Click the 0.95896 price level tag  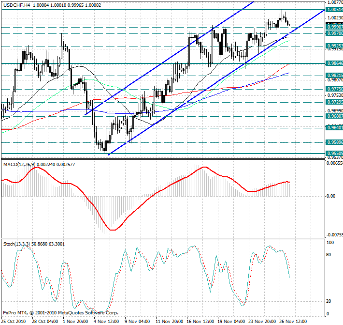pyautogui.click(x=334, y=142)
